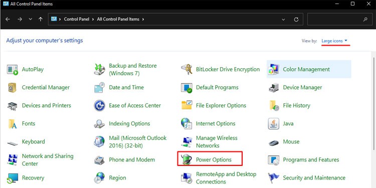This screenshot has height=188, width=376.
Task: Open the Programs and Features icon
Action: point(274,160)
